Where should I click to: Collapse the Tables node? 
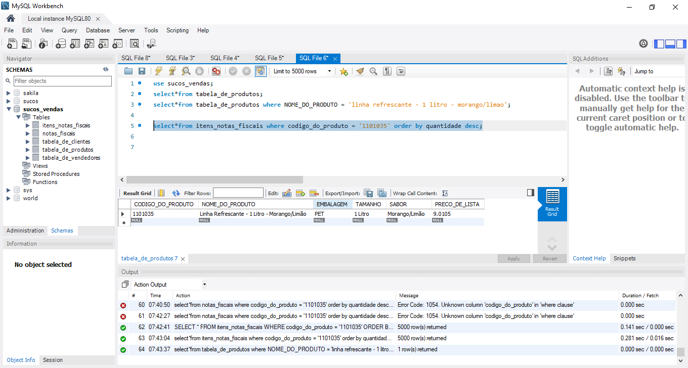click(19, 117)
